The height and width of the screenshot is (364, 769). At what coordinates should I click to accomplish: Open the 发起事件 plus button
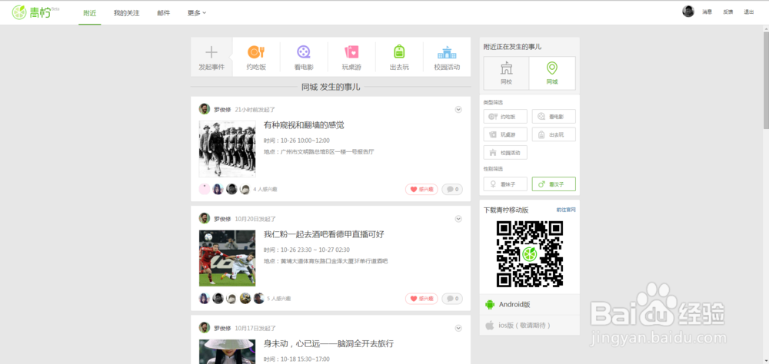pos(211,58)
